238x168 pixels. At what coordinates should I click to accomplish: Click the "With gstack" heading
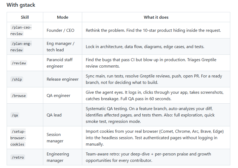21,5
